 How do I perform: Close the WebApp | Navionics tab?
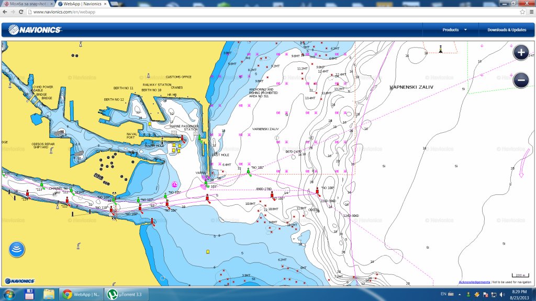[105, 4]
